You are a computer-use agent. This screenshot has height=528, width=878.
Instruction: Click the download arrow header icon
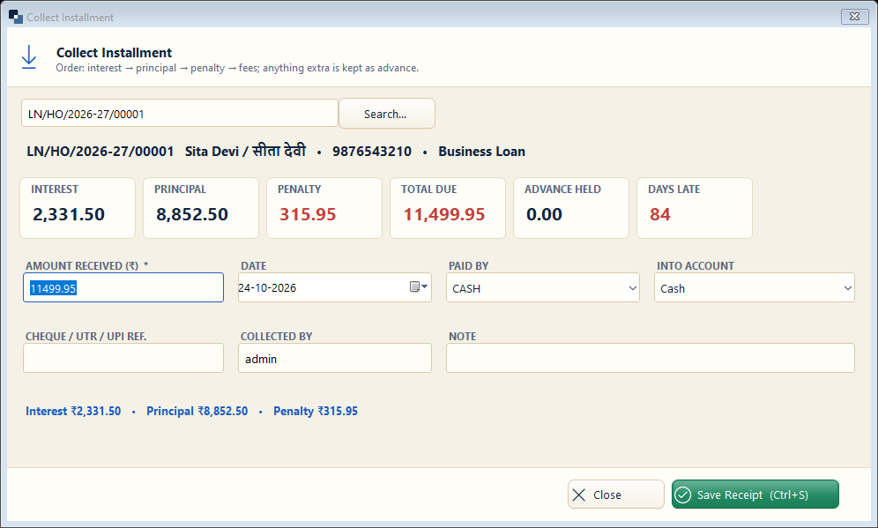28,57
